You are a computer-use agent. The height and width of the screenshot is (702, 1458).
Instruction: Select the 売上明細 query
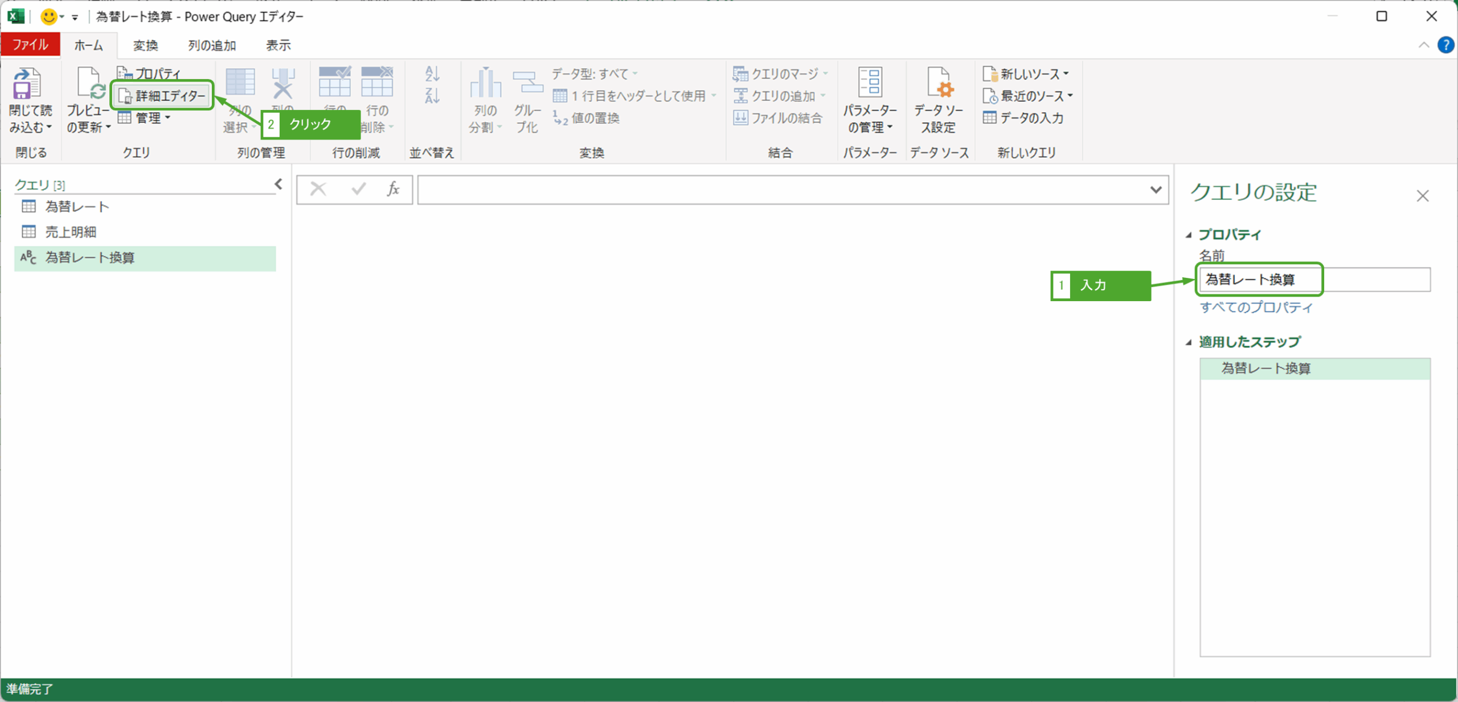pyautogui.click(x=71, y=232)
